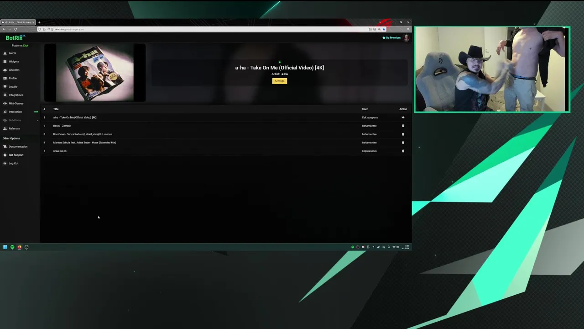Viewport: 584px width, 329px height.
Task: Open the browser hamburger menu
Action: (408, 29)
